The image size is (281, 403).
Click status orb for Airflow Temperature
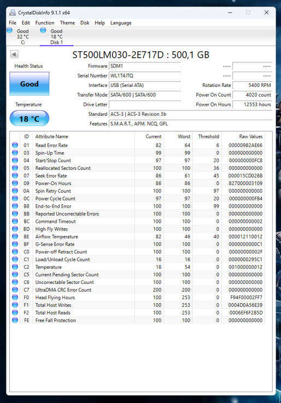click(15, 236)
